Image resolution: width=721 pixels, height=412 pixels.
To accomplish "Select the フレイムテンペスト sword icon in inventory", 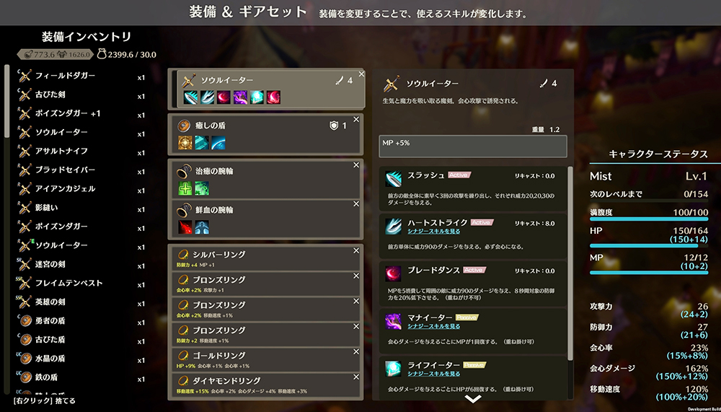I will coord(25,283).
